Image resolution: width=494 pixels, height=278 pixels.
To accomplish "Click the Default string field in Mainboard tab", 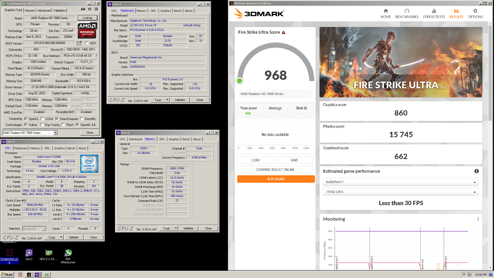I will pyautogui.click(x=192, y=25).
